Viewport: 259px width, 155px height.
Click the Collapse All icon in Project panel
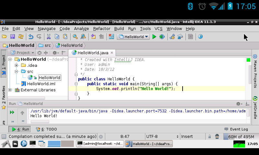(x=46, y=53)
